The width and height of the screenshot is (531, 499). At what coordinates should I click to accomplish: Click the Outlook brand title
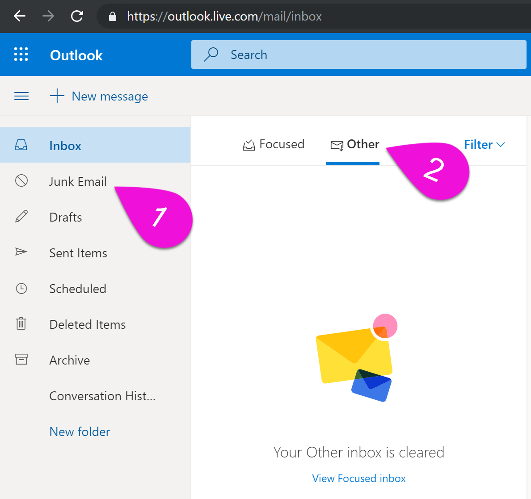pos(76,55)
